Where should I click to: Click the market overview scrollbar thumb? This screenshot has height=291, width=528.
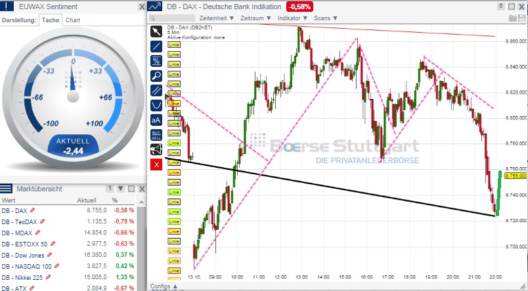click(142, 248)
